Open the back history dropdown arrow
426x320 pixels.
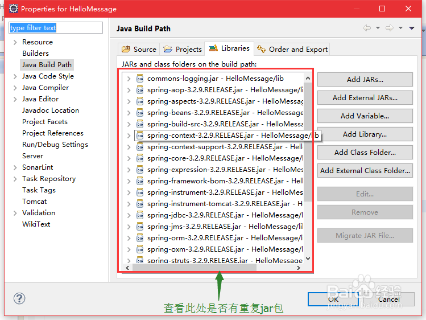coord(378,28)
